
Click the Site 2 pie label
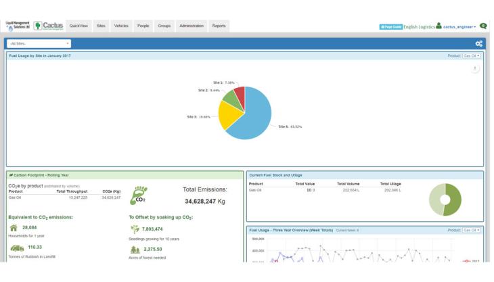(209, 91)
